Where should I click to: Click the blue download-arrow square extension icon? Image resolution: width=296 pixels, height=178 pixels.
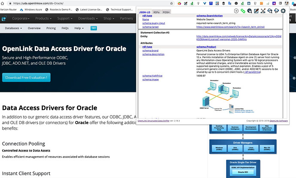click(x=211, y=3)
